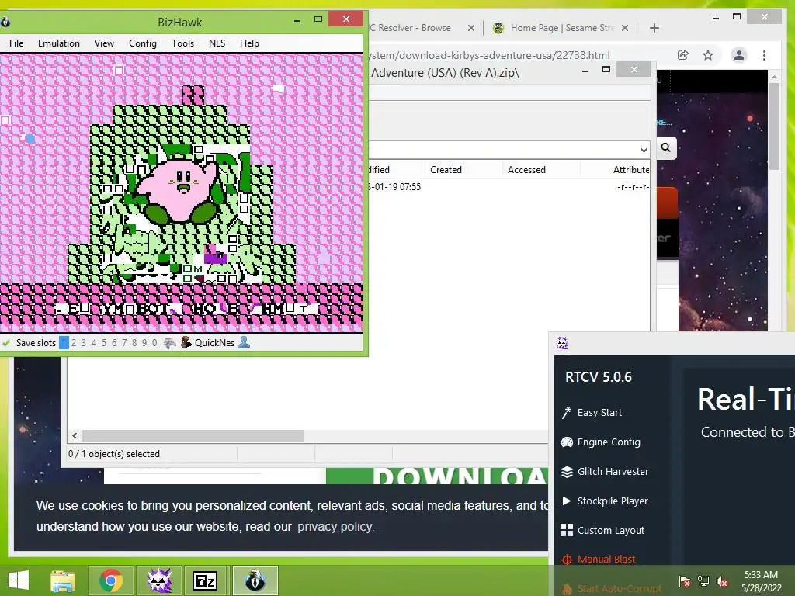Open the Chrome profile icon
The image size is (795, 596).
[x=739, y=55]
